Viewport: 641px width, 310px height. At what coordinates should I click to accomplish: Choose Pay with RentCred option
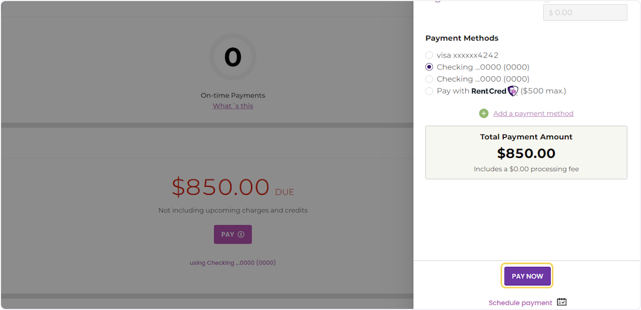pyautogui.click(x=429, y=91)
